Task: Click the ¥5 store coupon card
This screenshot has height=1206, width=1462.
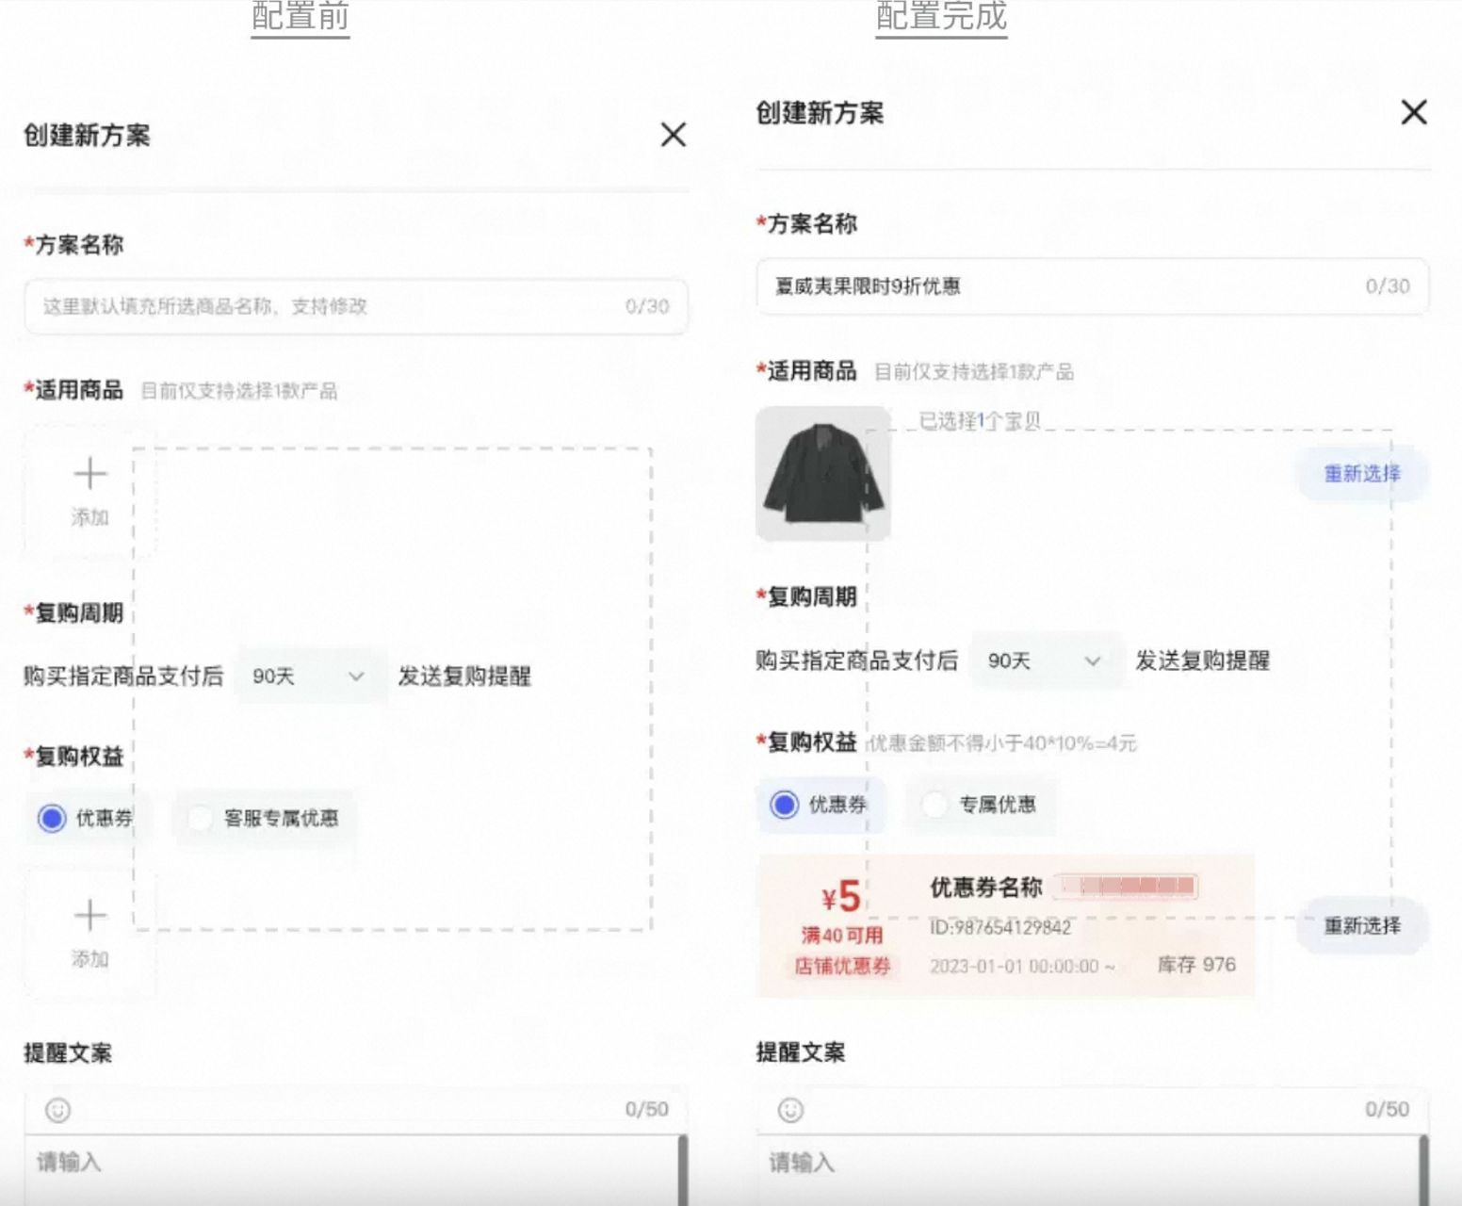Action: click(1006, 925)
